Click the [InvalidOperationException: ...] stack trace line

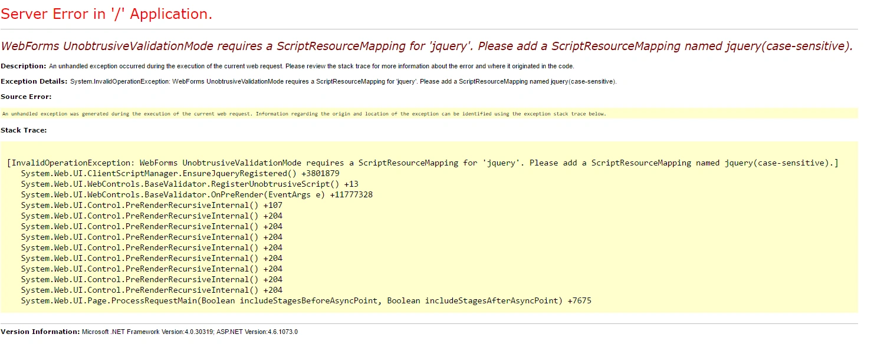click(423, 163)
